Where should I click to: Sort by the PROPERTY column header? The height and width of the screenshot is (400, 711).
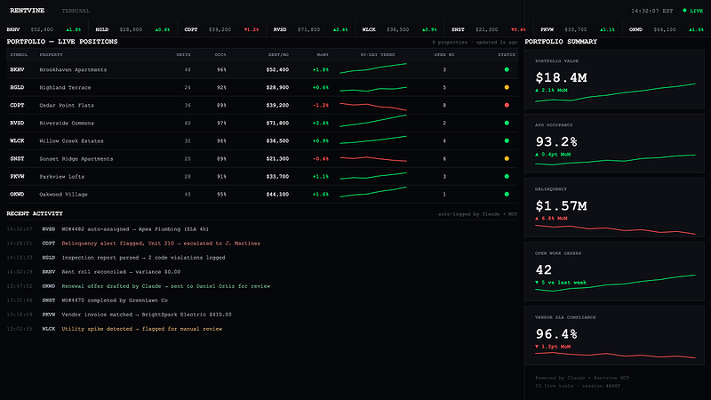(51, 54)
